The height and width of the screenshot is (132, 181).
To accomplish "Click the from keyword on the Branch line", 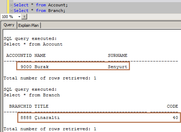I will click(x=41, y=11).
